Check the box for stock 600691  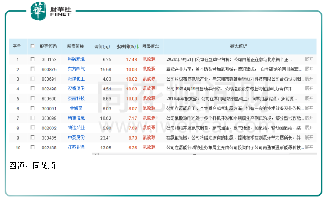pos(33,79)
